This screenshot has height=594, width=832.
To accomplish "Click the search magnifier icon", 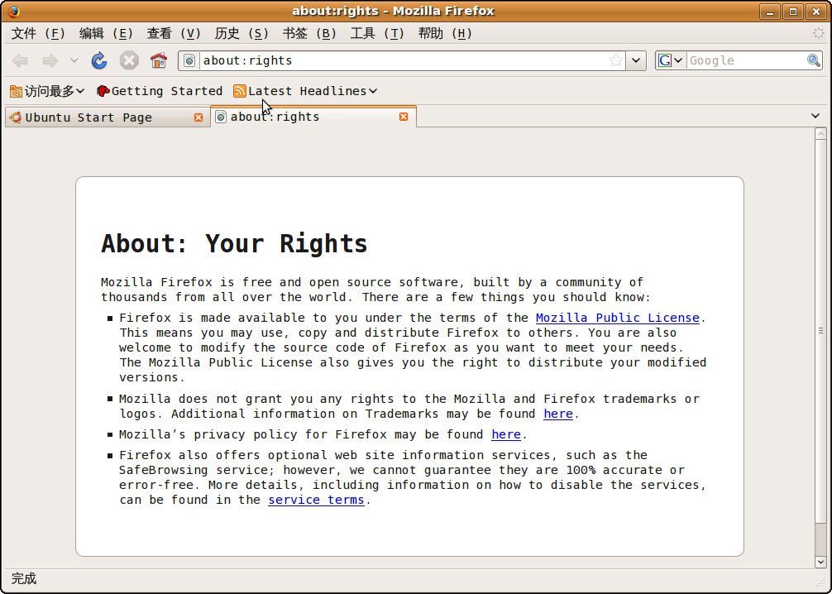I will pos(814,60).
